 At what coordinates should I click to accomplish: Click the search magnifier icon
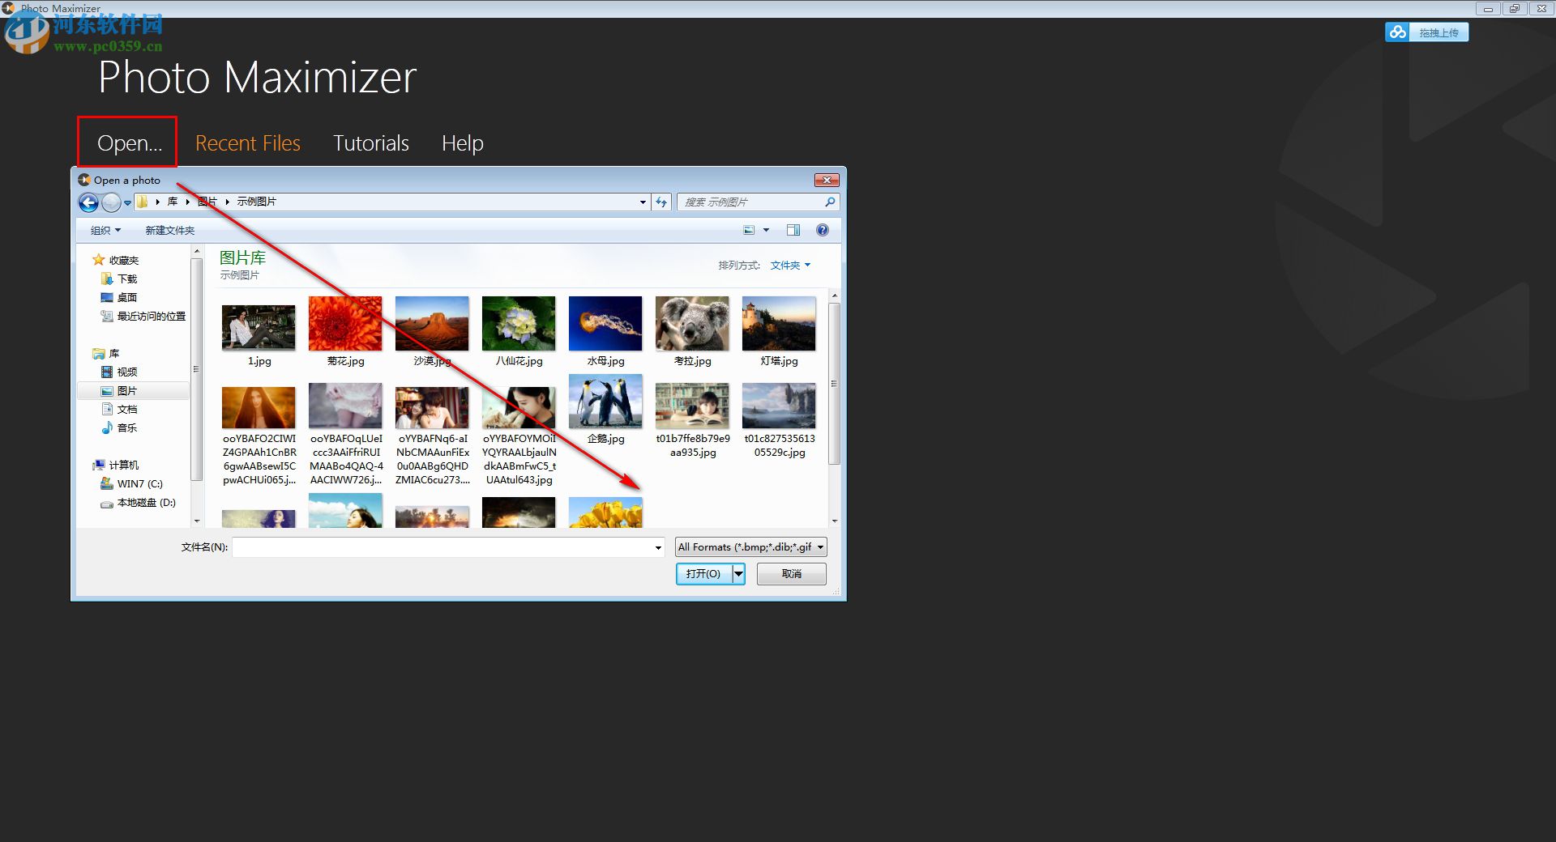point(830,202)
